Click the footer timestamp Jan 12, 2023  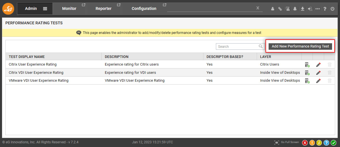(x=152, y=142)
